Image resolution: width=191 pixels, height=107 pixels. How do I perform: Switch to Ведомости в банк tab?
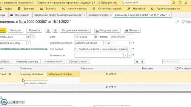pyautogui.click(x=98, y=15)
